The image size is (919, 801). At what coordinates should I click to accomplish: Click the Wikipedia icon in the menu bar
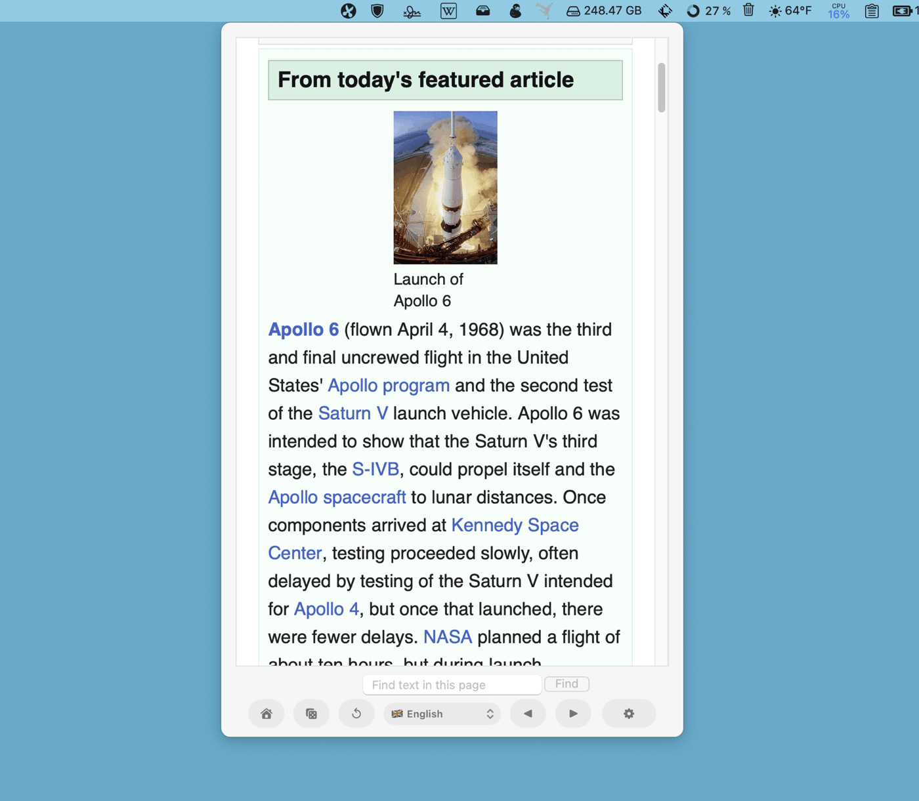pos(448,10)
